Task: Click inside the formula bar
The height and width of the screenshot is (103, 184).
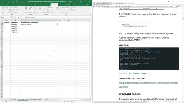Action: [57, 17]
